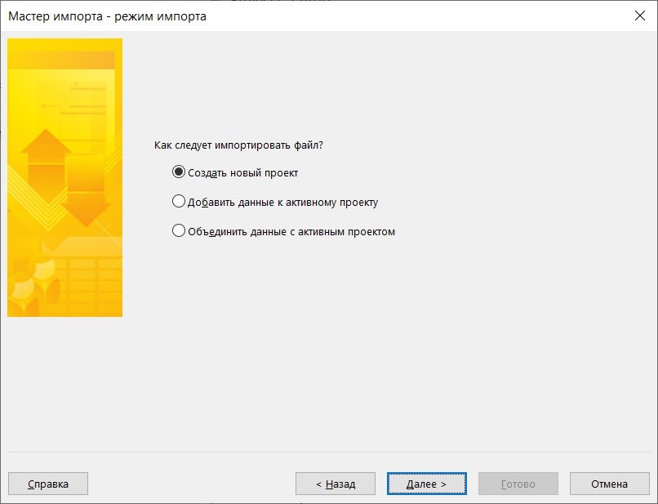Close the import wizard dialog window
The height and width of the screenshot is (504, 658).
coord(639,16)
